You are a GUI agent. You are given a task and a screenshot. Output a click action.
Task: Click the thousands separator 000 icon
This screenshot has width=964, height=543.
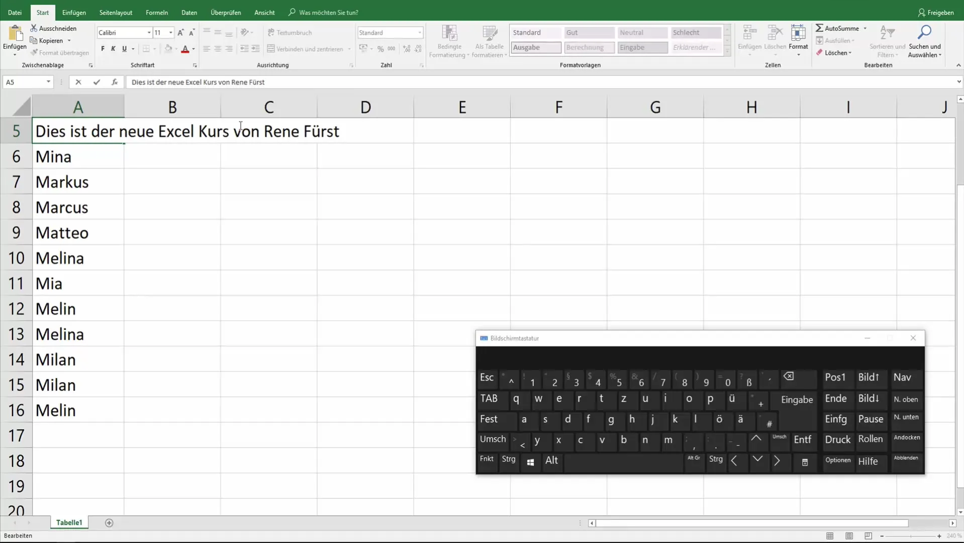[x=391, y=49]
